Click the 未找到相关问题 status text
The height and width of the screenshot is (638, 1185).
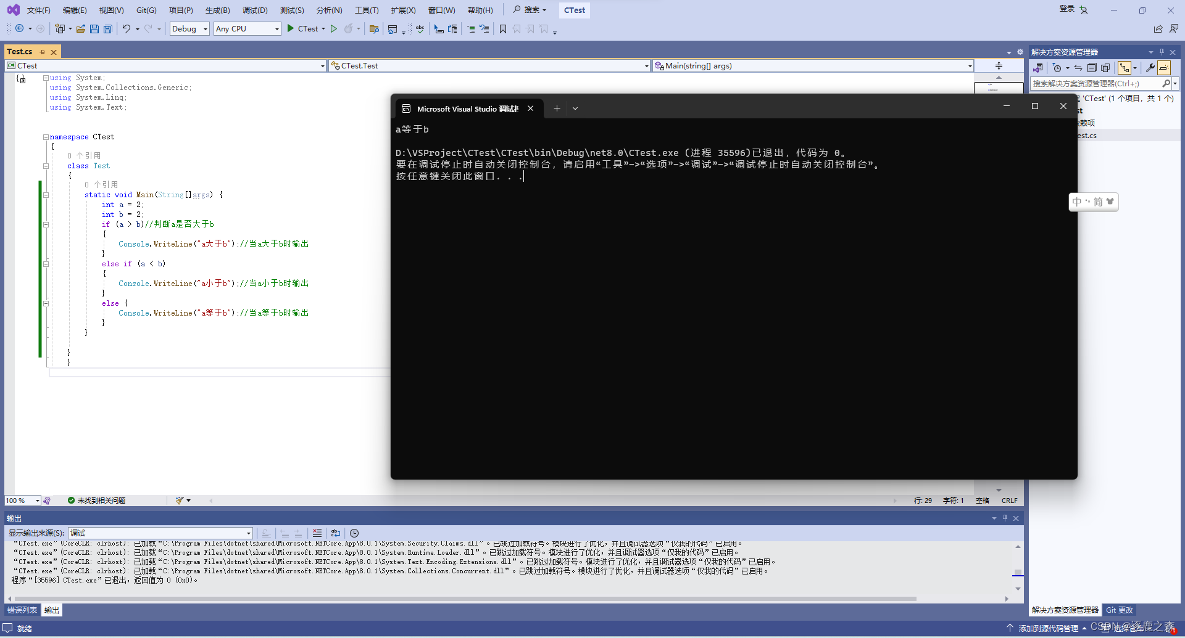pos(101,501)
